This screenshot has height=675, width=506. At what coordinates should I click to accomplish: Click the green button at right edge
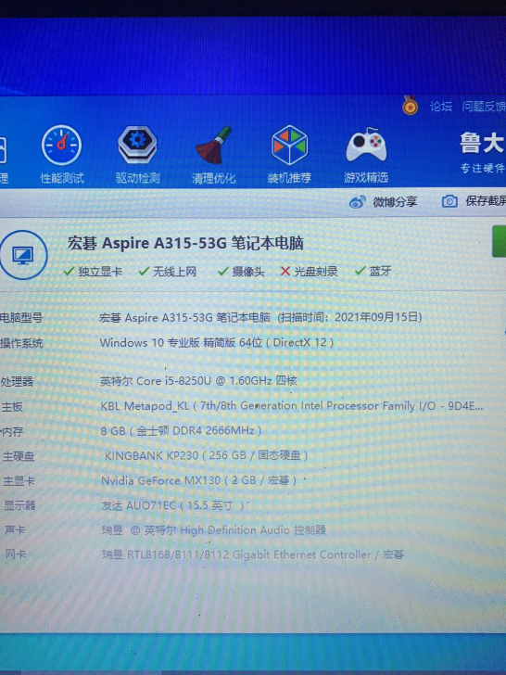500,241
